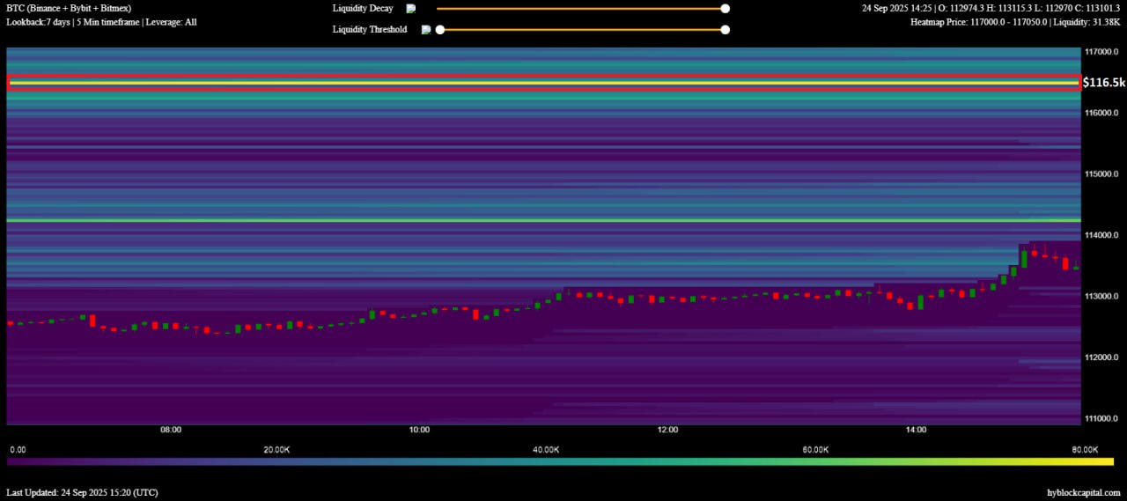Select the red-outlined yellow liquidity band
The image size is (1127, 501).
point(543,83)
